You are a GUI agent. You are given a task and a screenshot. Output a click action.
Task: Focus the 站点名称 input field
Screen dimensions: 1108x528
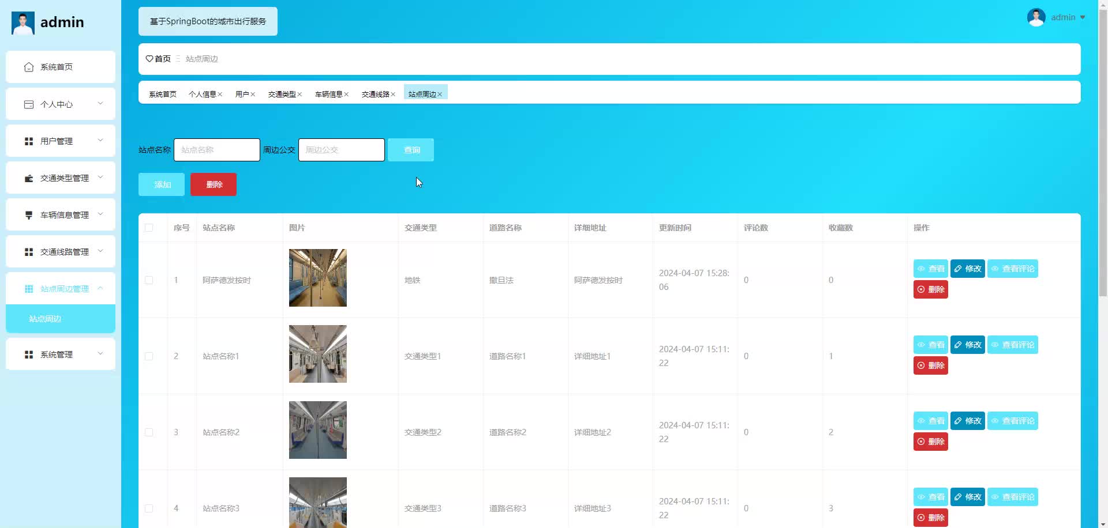[217, 150]
